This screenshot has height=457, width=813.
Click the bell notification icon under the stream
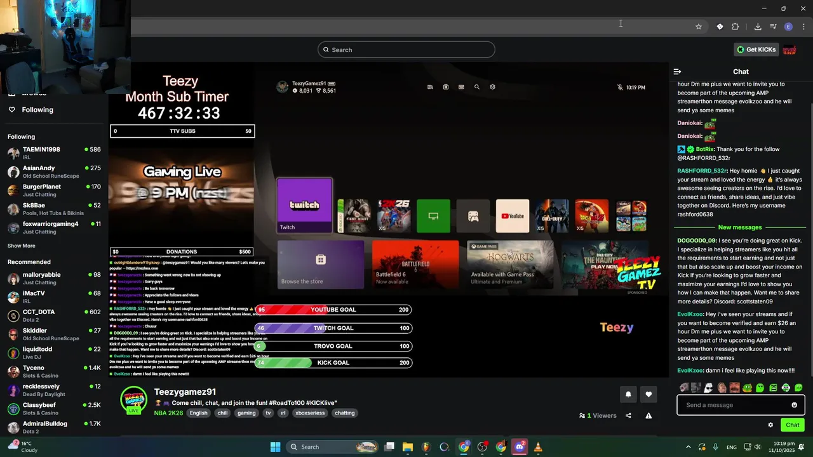tap(628, 394)
